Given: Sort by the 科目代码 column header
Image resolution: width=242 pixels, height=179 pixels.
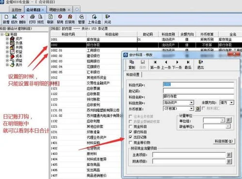Looking at the screenshot, I should point(68,34).
